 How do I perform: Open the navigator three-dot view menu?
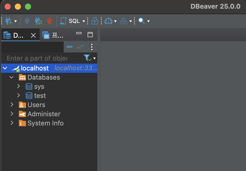pyautogui.click(x=92, y=47)
